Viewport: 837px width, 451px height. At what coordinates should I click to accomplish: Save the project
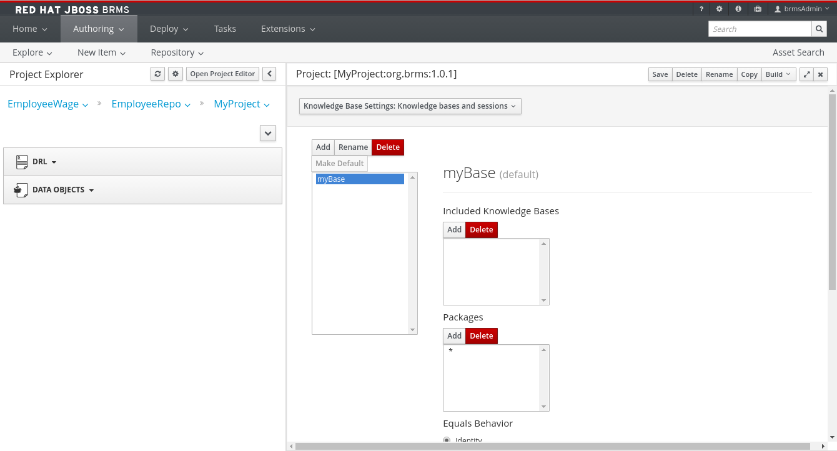coord(660,74)
